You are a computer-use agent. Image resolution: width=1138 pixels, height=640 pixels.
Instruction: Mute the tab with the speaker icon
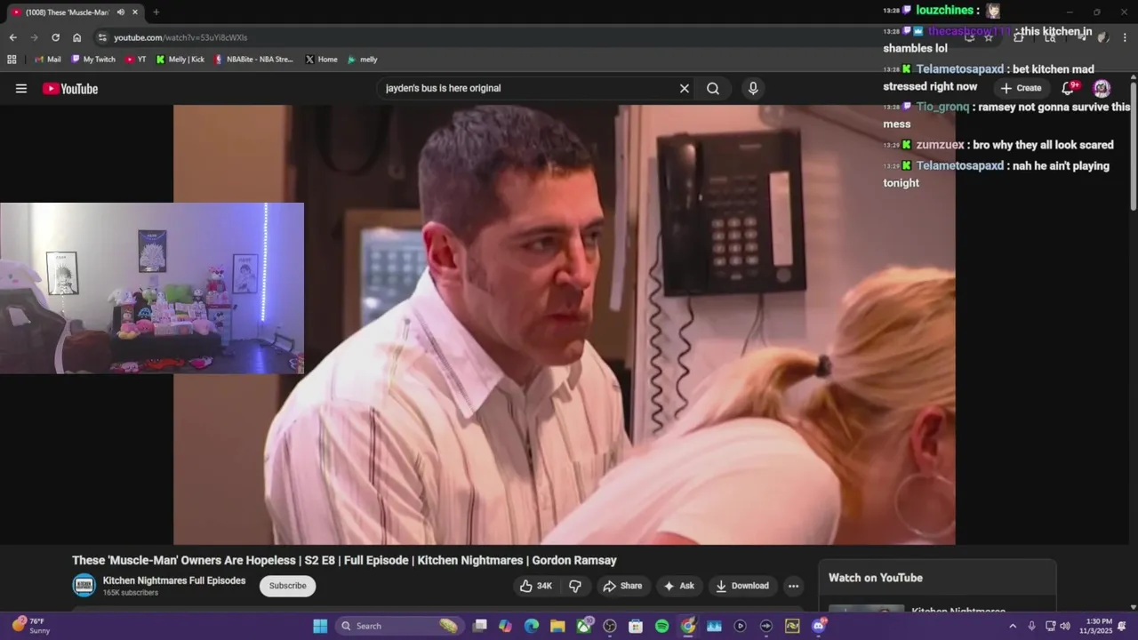coord(121,12)
